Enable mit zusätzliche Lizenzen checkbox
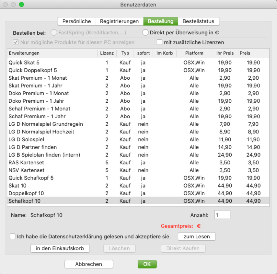The width and height of the screenshot is (277, 274). coord(159,42)
